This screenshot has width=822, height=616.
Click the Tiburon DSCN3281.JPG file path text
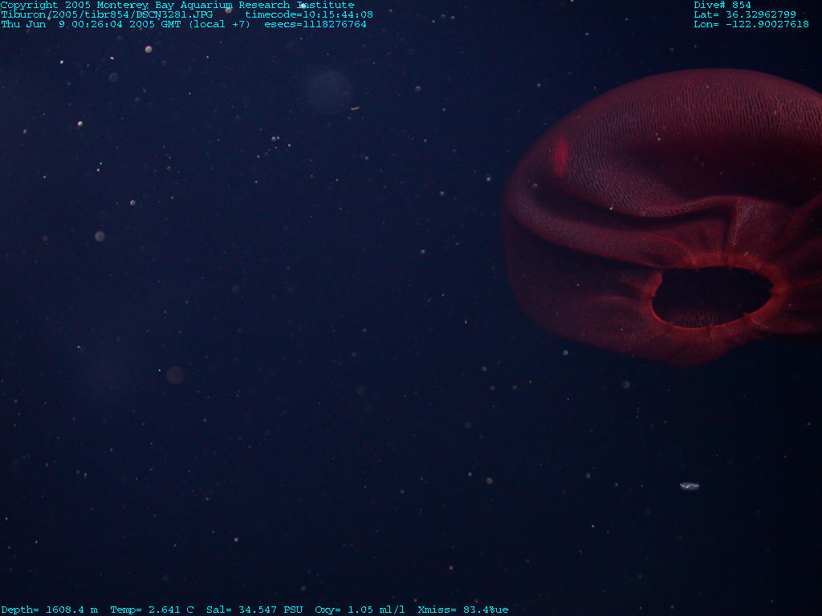107,14
